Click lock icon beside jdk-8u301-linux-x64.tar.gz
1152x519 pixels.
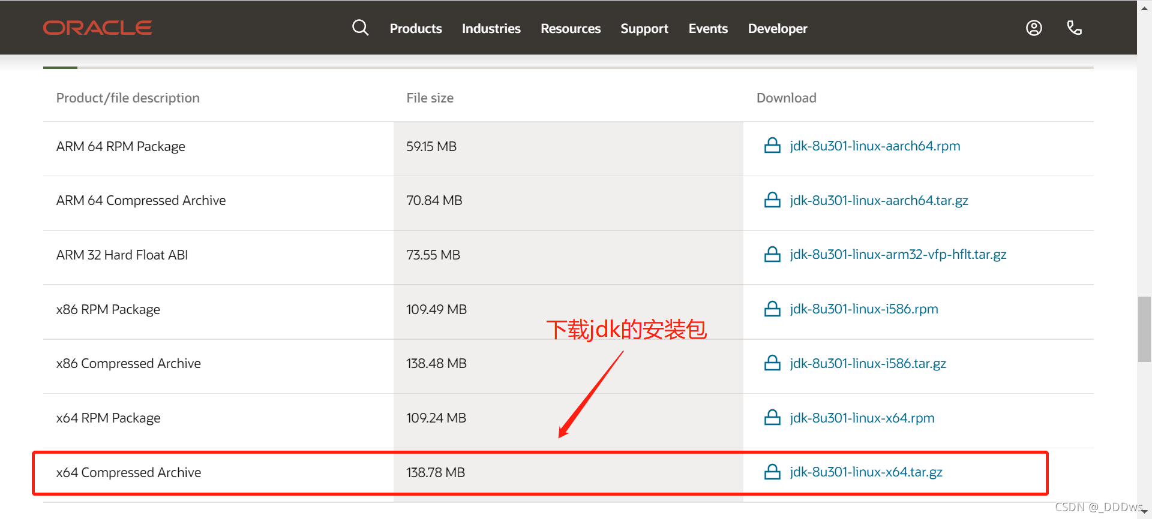click(772, 472)
